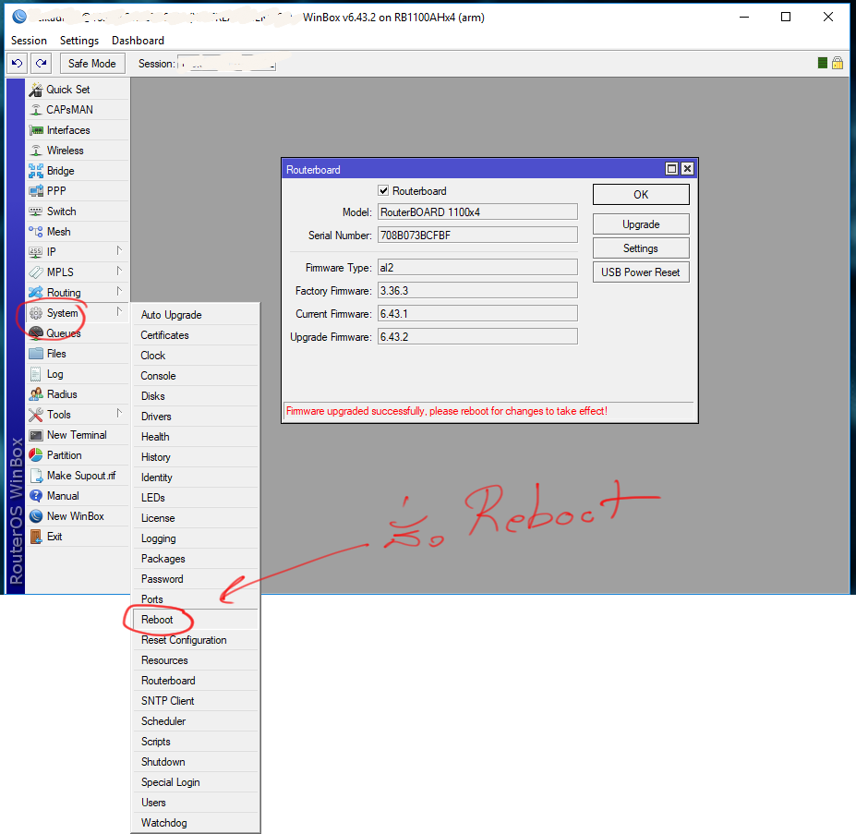
Task: Click the Undo arrow icon in toolbar
Action: 17,64
